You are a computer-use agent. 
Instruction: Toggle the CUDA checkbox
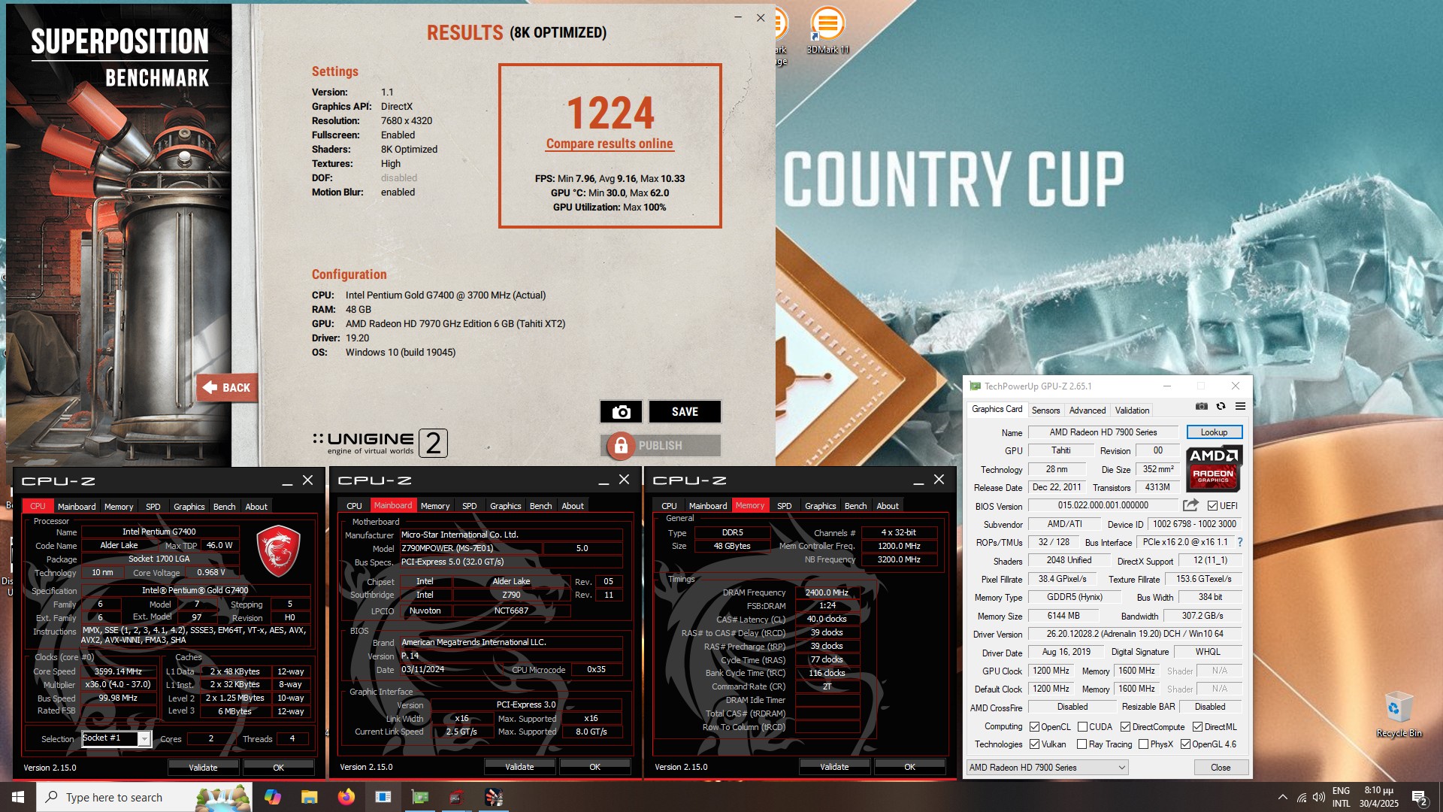(x=1082, y=727)
